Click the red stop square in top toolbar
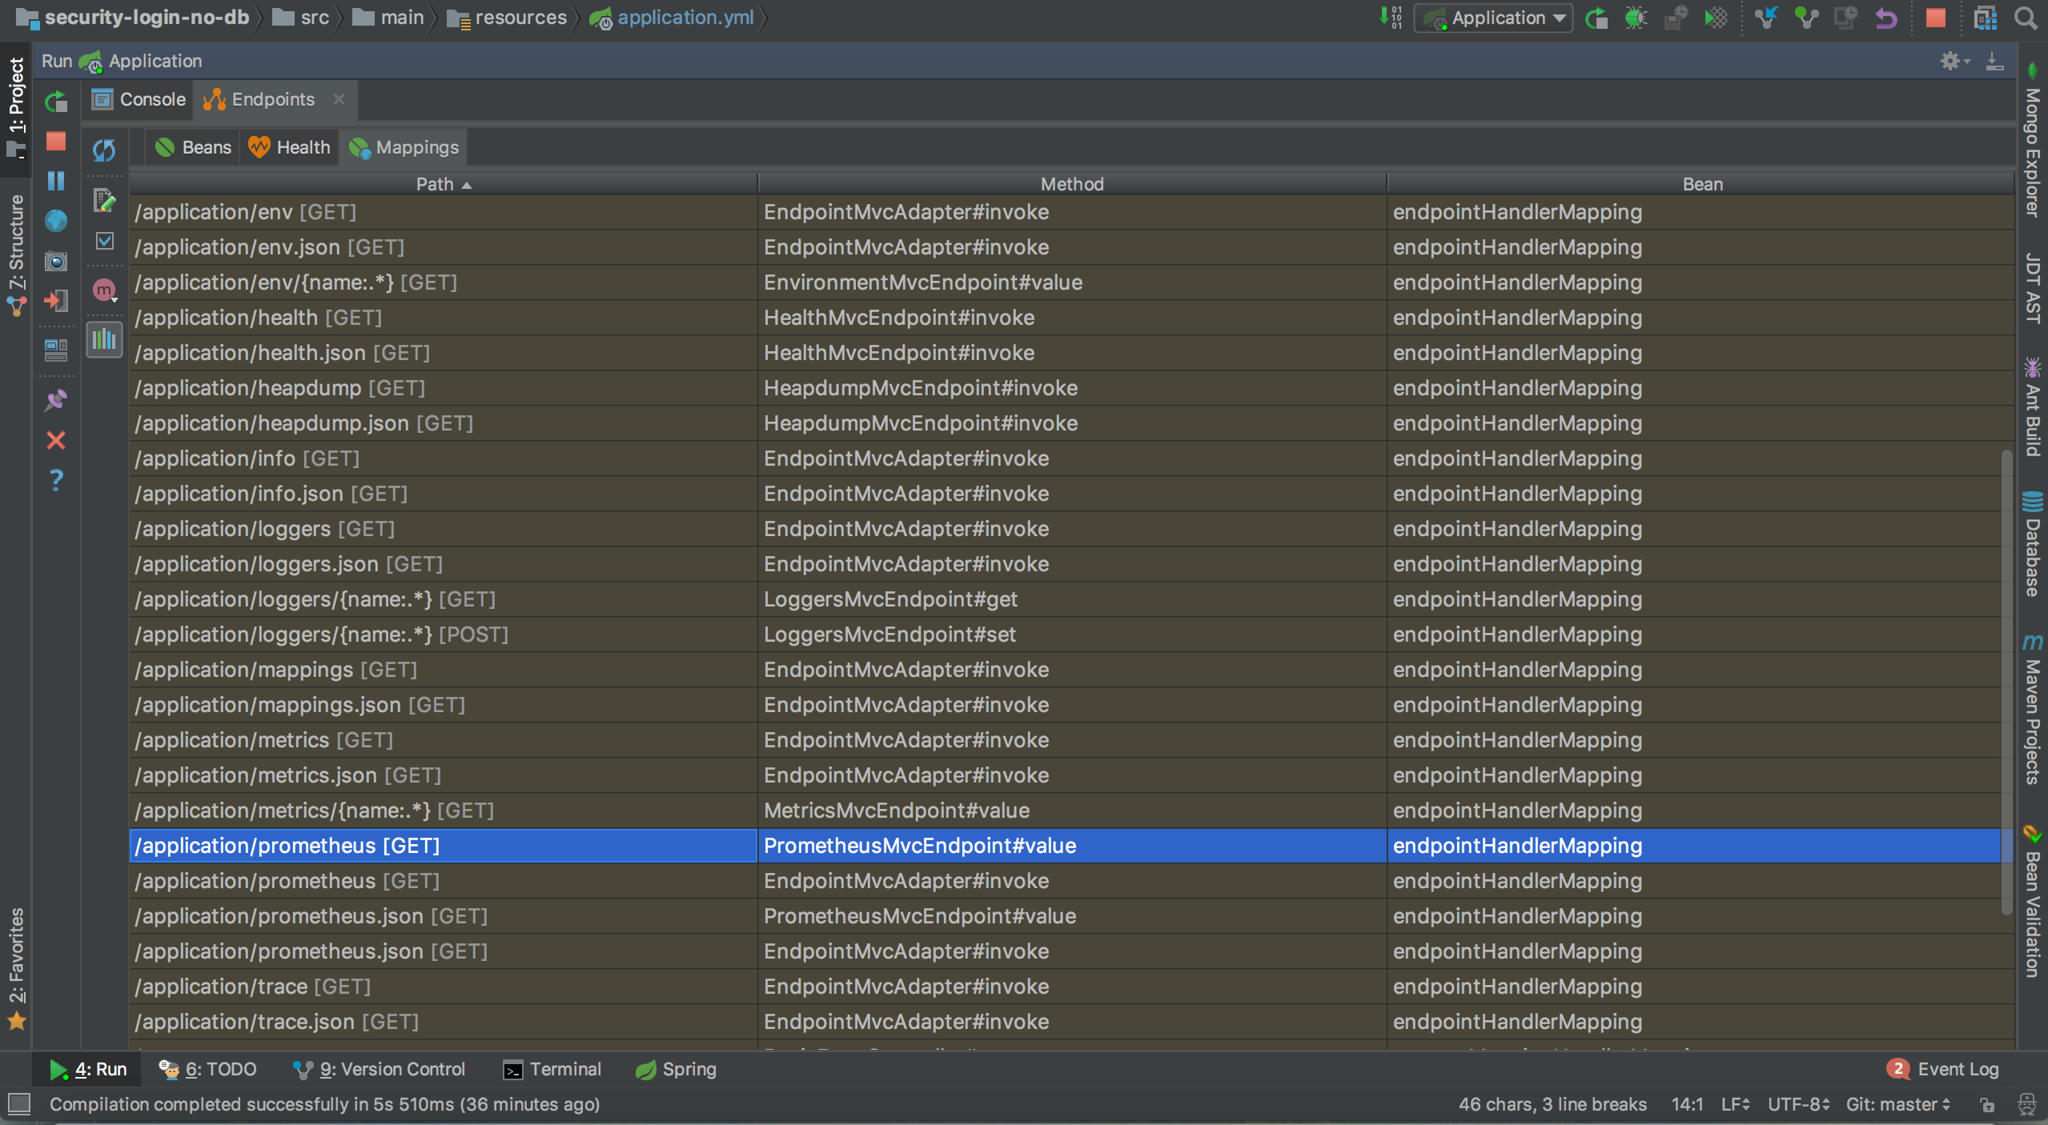The image size is (2048, 1125). point(1936,18)
